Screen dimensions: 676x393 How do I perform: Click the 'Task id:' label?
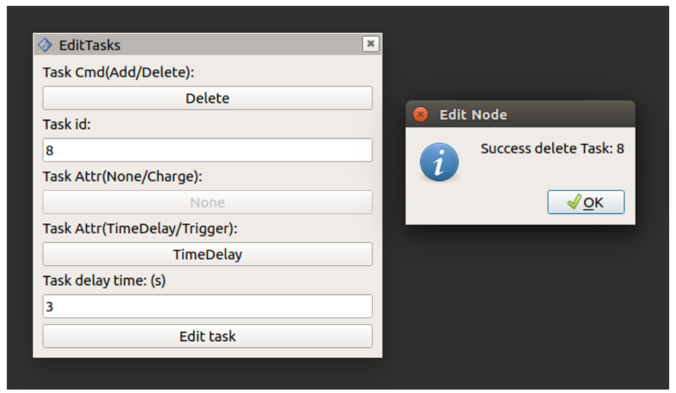(66, 124)
